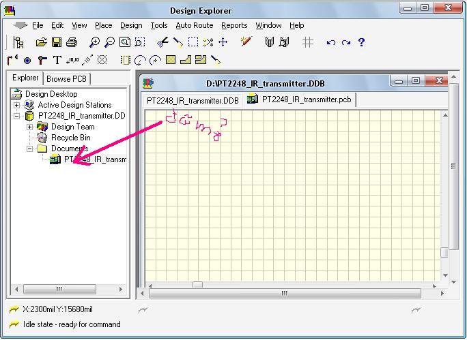Select the zoom to area tool
Viewport: 467px width, 340px height.
140,42
